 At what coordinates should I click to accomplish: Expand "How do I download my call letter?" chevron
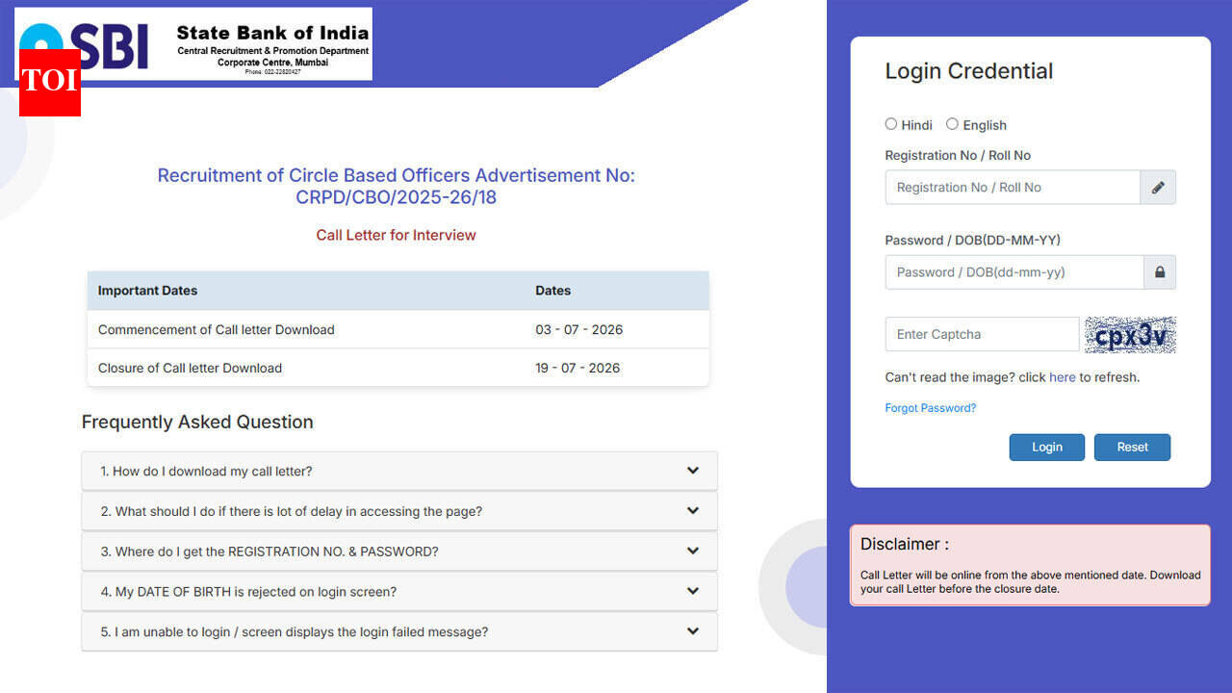pos(693,471)
